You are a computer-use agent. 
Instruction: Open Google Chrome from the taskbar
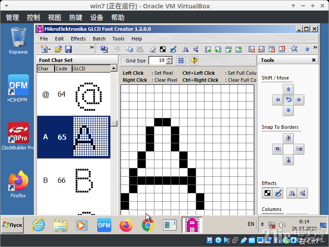pyautogui.click(x=148, y=225)
